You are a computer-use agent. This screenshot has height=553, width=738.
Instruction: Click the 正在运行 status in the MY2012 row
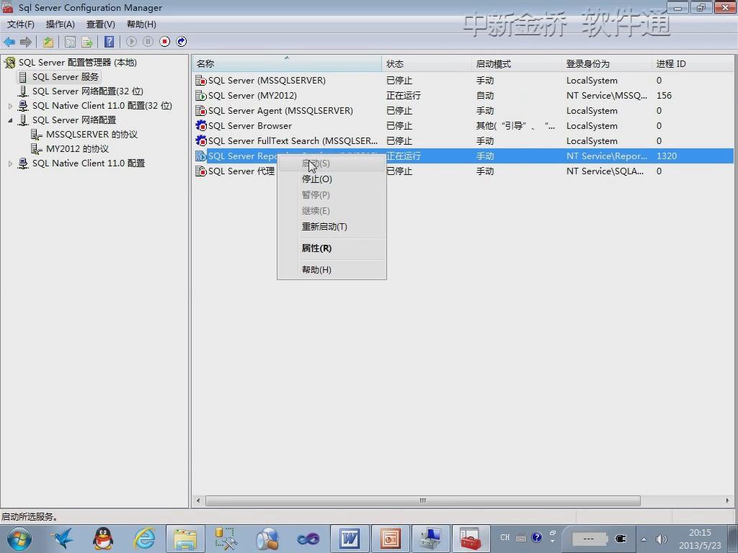(x=404, y=96)
